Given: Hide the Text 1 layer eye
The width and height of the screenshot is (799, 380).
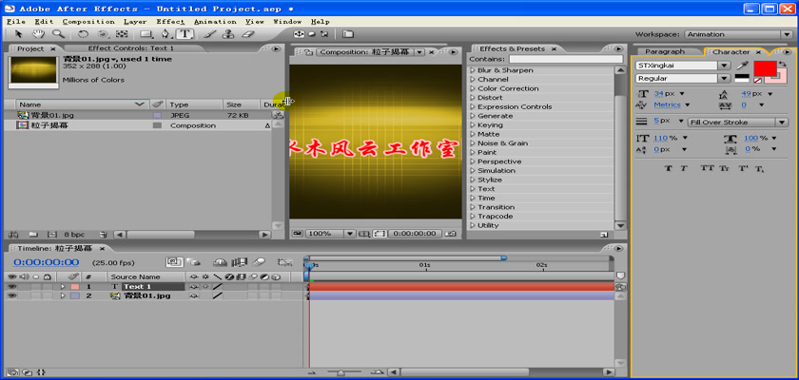Looking at the screenshot, I should click(x=11, y=287).
